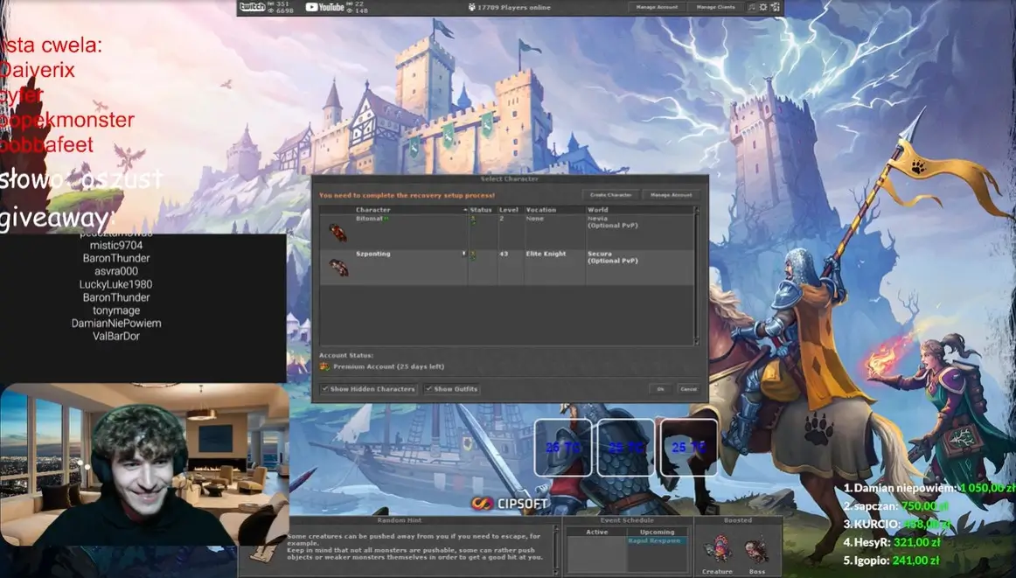The height and width of the screenshot is (578, 1016).
Task: Click the Premium Account days left text
Action: pyautogui.click(x=389, y=366)
